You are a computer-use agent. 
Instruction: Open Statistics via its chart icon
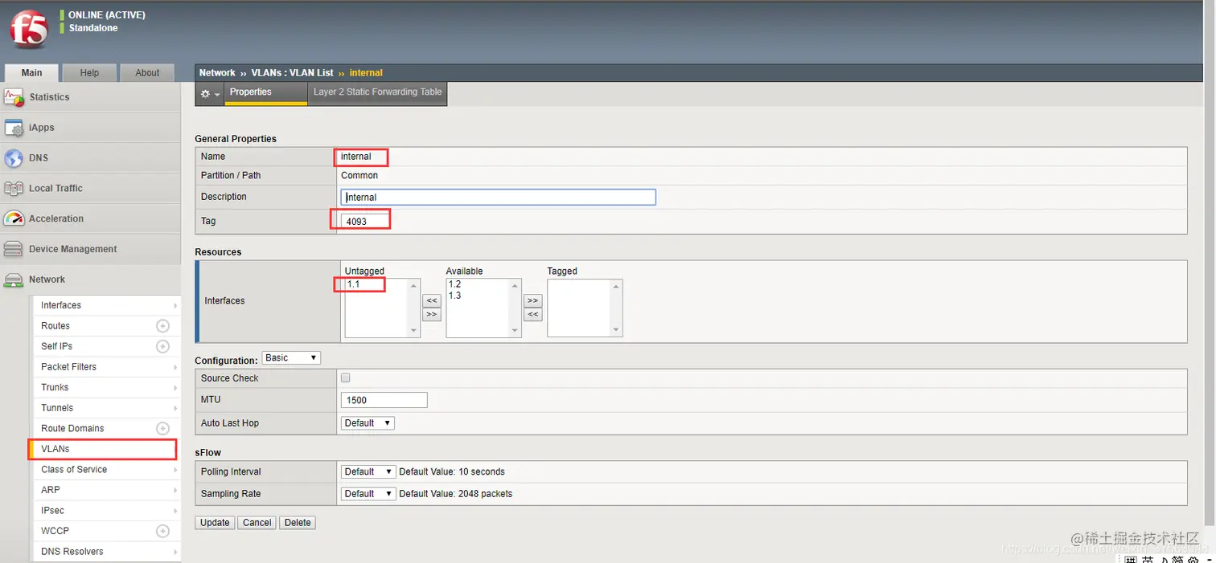pos(14,98)
